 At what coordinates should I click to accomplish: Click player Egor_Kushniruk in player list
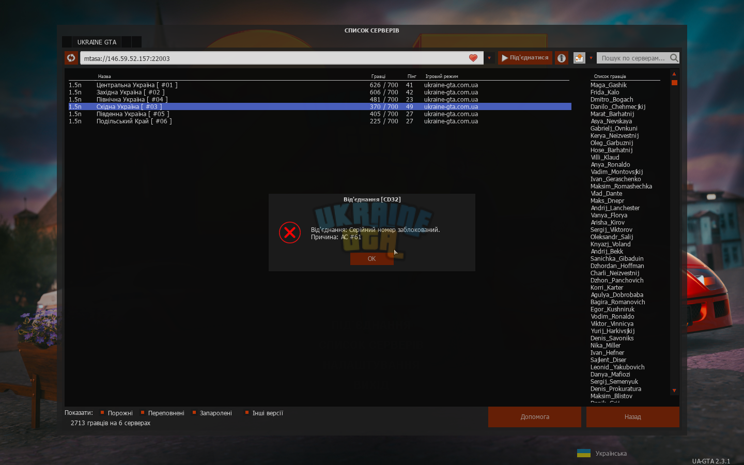[613, 309]
